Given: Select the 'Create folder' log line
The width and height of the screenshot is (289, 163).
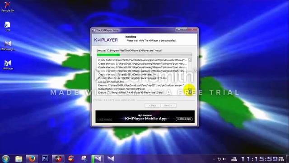Looking at the screenshot, I should click(143, 60).
